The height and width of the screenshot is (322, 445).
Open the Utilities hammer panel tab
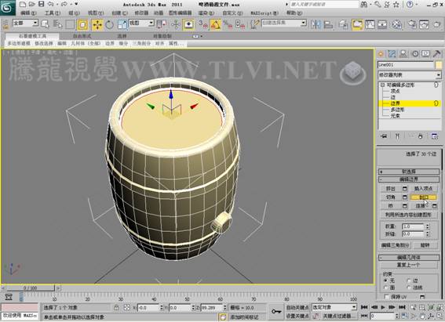[x=437, y=54]
